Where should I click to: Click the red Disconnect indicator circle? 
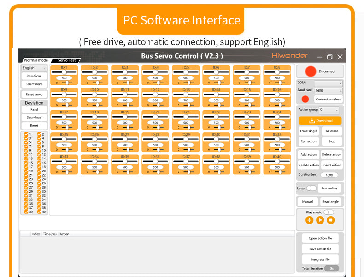(x=311, y=71)
